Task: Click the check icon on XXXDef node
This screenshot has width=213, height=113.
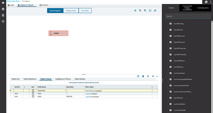Action: (x=51, y=34)
